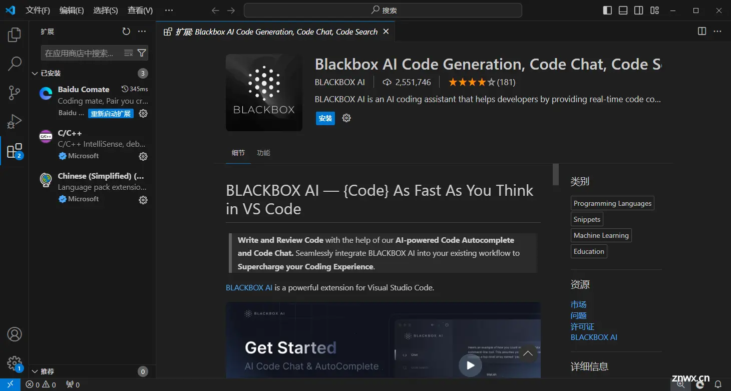Open the Search view in activity bar
Viewport: 731px width, 391px height.
click(15, 64)
